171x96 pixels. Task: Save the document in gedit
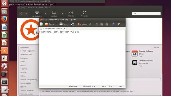coord(64,24)
